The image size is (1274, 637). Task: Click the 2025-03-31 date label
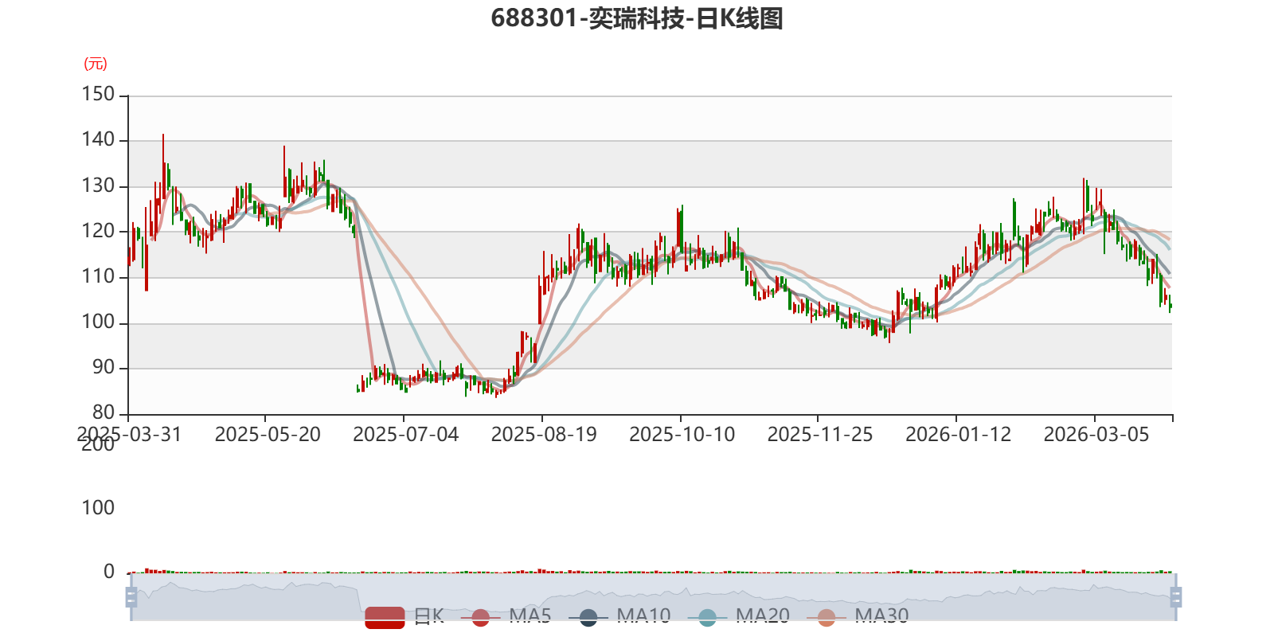(x=129, y=434)
